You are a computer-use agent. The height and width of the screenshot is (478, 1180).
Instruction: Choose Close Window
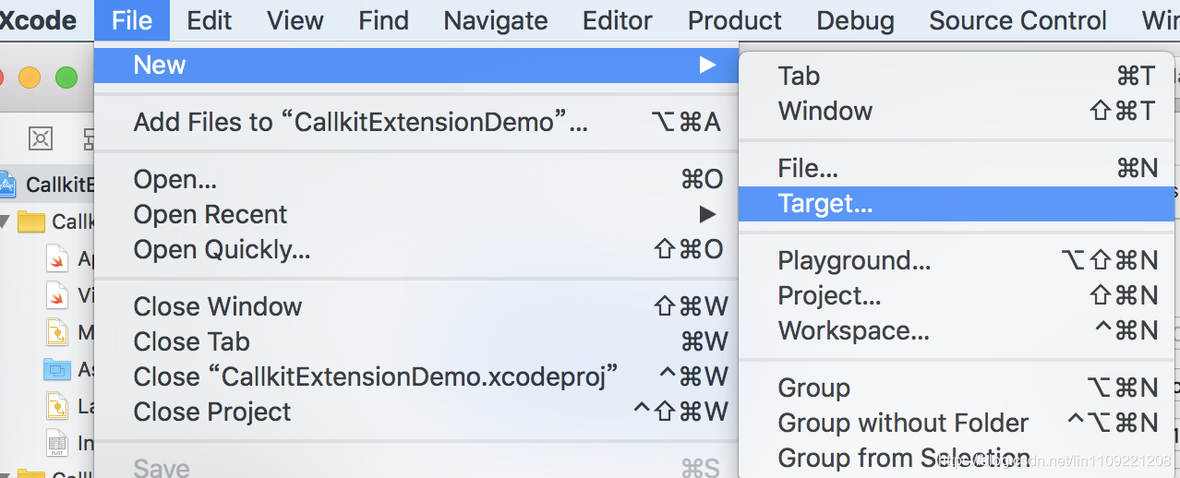click(415, 306)
